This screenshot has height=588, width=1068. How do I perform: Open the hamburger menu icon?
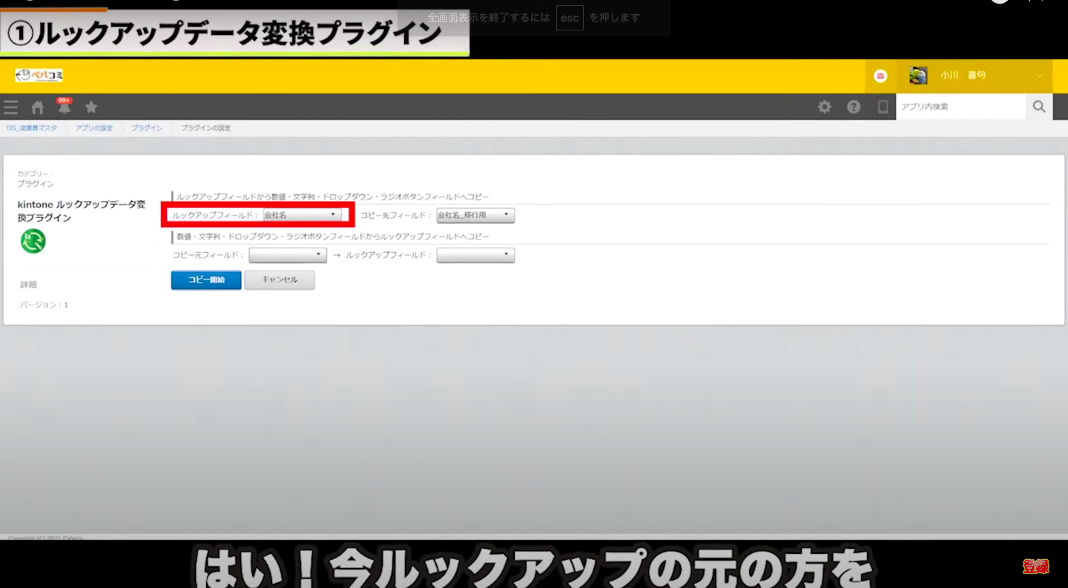click(10, 108)
